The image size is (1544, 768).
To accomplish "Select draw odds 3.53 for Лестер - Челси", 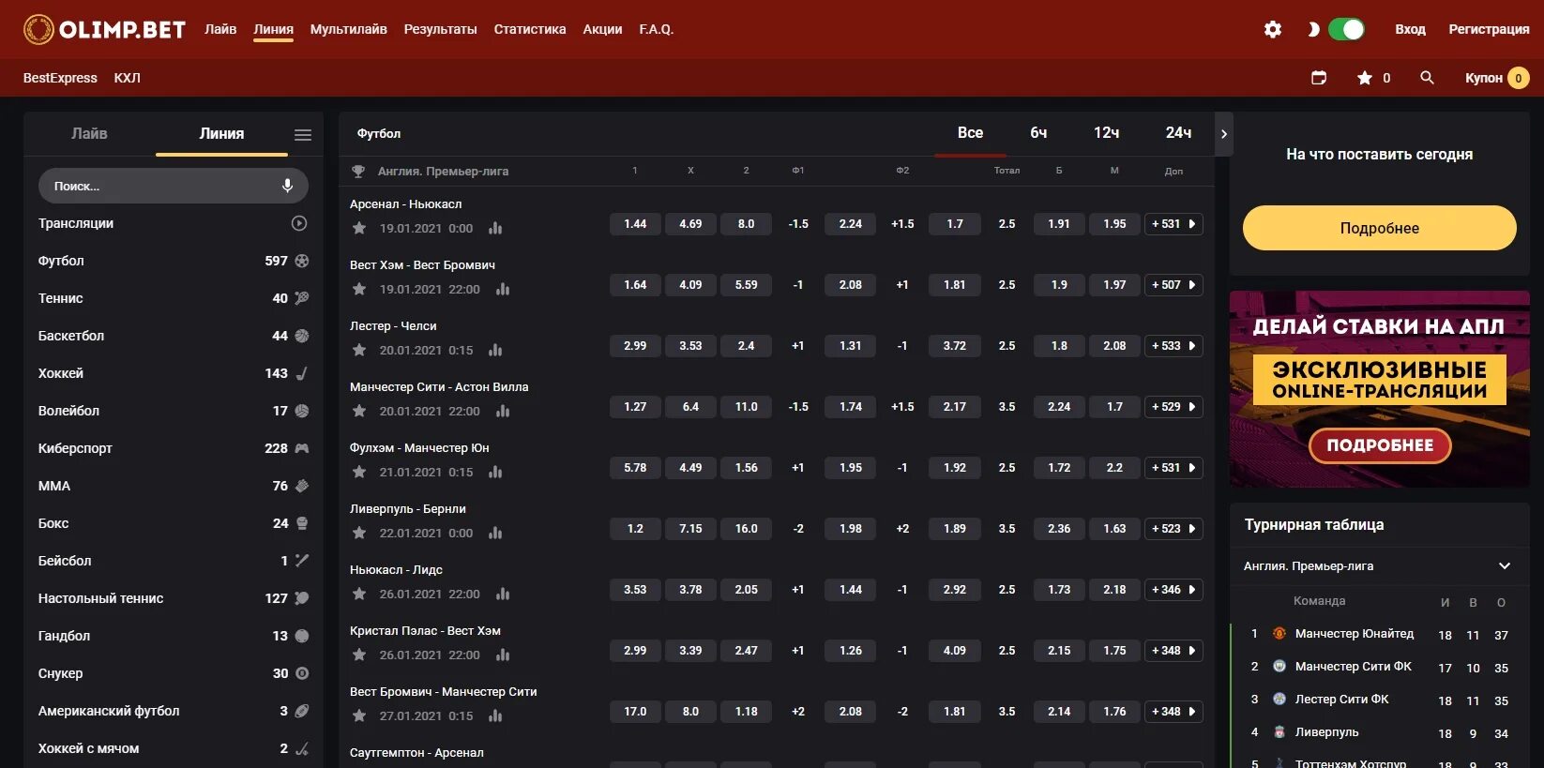I will tap(690, 346).
